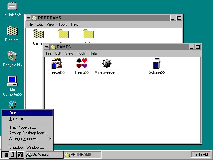Click the eye icon in taskbar
Screen dimensions: 213x160
pyautogui.click(x=13, y=155)
